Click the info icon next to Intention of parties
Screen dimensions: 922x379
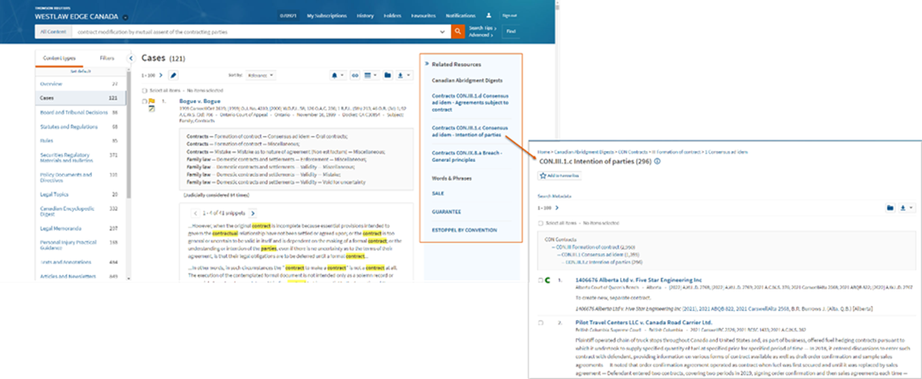657,161
